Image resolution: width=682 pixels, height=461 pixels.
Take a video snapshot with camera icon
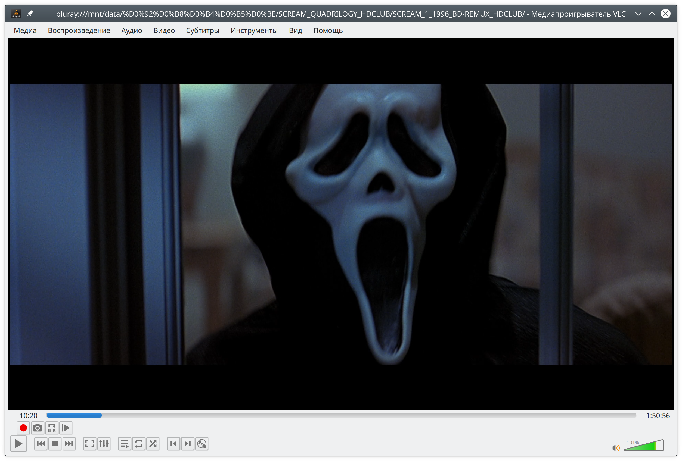tap(37, 428)
